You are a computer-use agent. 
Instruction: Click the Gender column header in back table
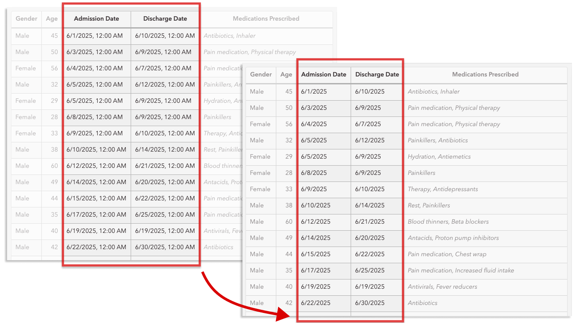point(26,19)
